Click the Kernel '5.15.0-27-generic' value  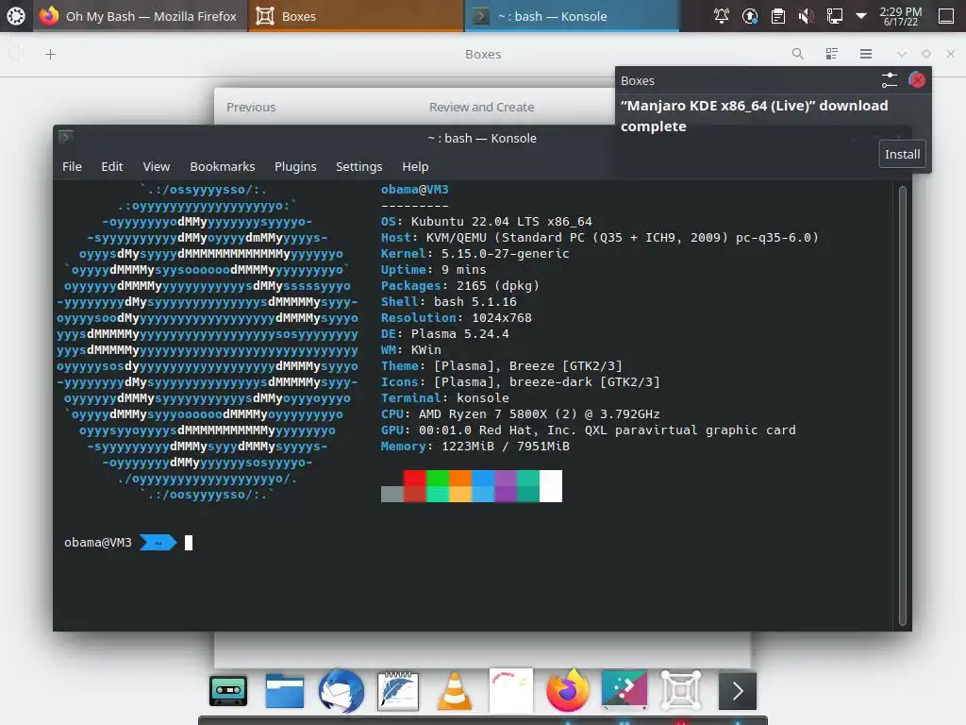[x=506, y=253]
